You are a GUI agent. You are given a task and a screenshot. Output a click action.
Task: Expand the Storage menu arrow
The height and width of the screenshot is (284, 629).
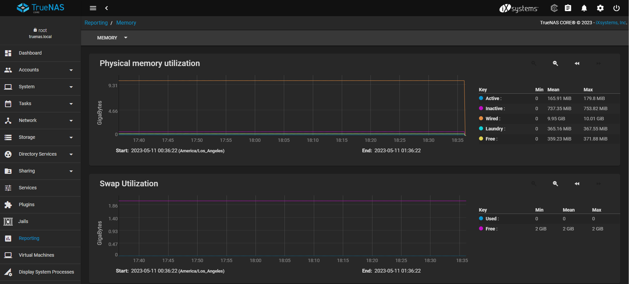pyautogui.click(x=71, y=137)
